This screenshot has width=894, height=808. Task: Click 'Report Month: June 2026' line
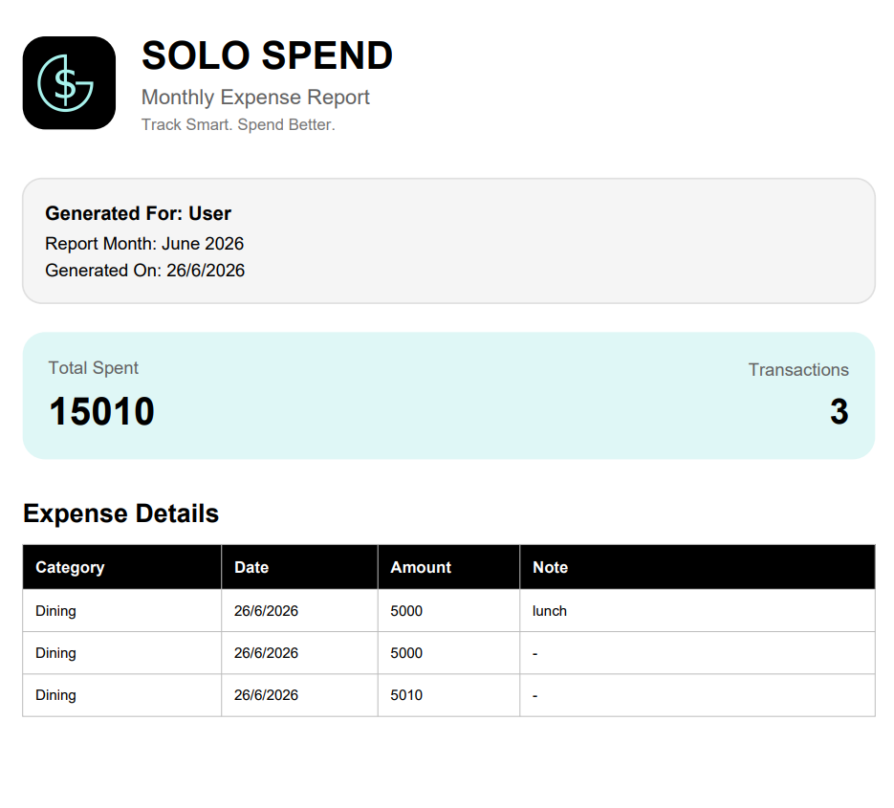click(x=144, y=244)
